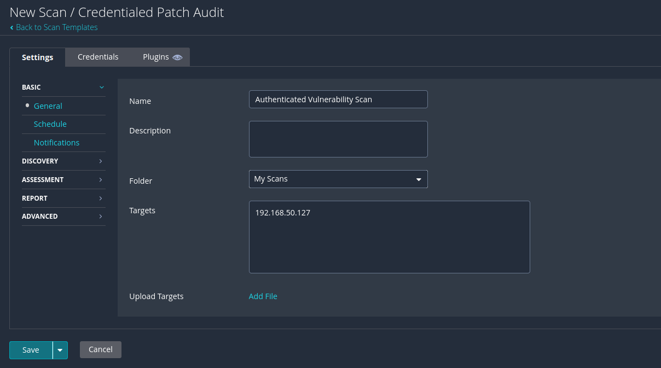The width and height of the screenshot is (661, 368).
Task: Click the Cancel button
Action: click(101, 349)
